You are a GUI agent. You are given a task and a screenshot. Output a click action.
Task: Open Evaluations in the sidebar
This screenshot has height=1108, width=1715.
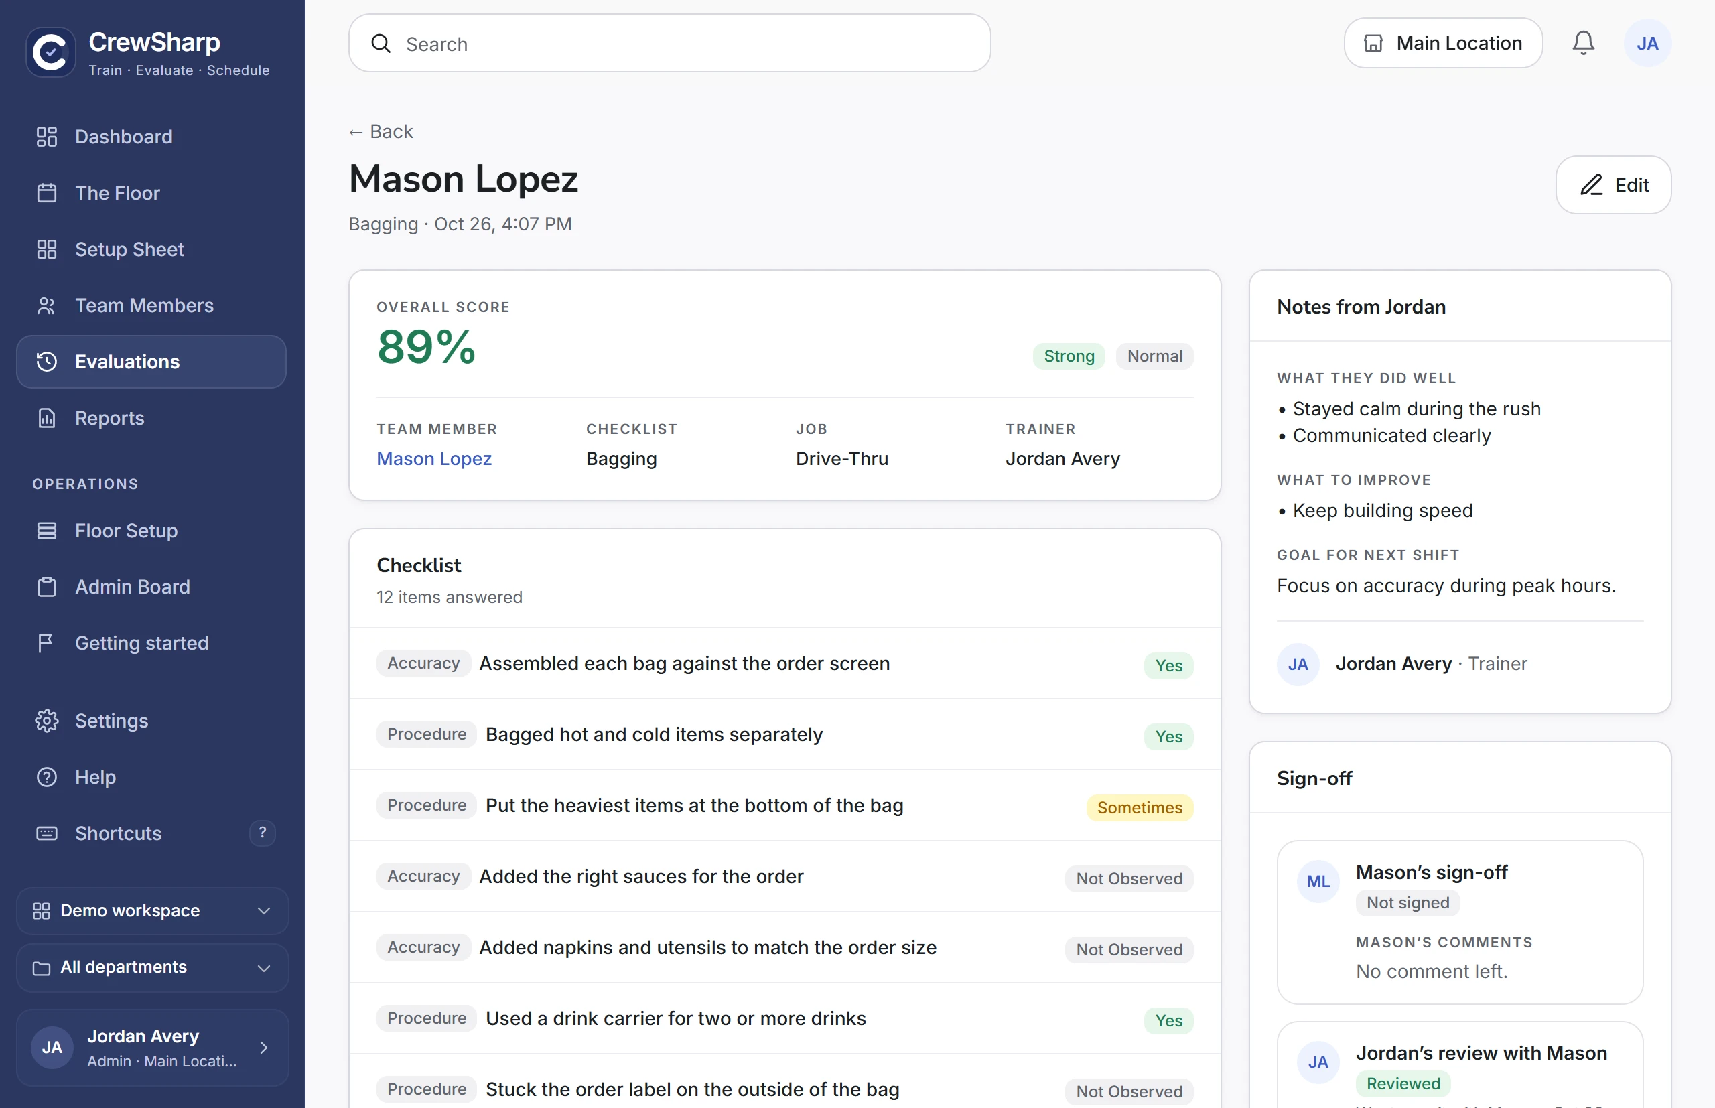151,362
